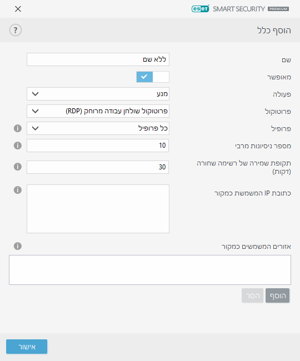Focus the blacklist retention field showing 30

[98, 167]
